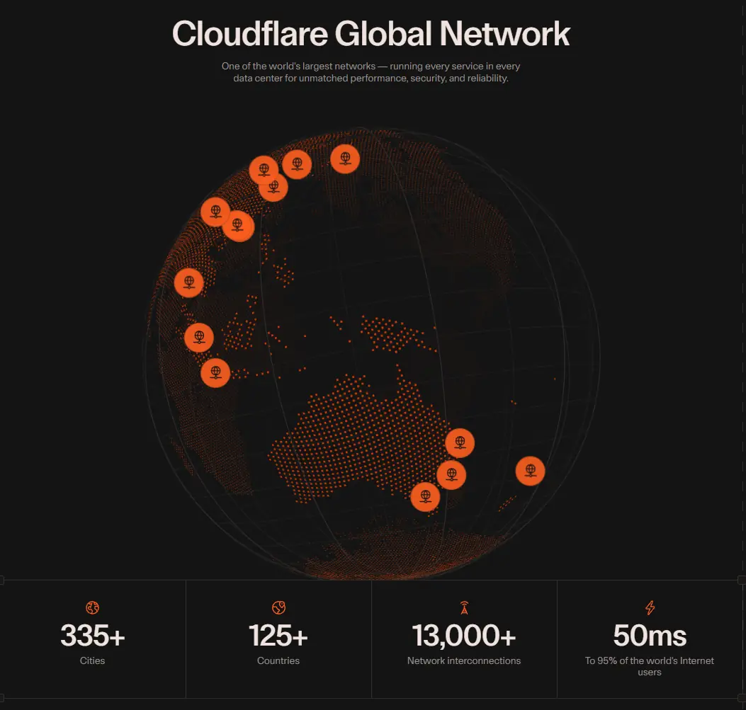The image size is (746, 710).
Task: Select the data center marker on New Zealand
Action: pos(530,471)
